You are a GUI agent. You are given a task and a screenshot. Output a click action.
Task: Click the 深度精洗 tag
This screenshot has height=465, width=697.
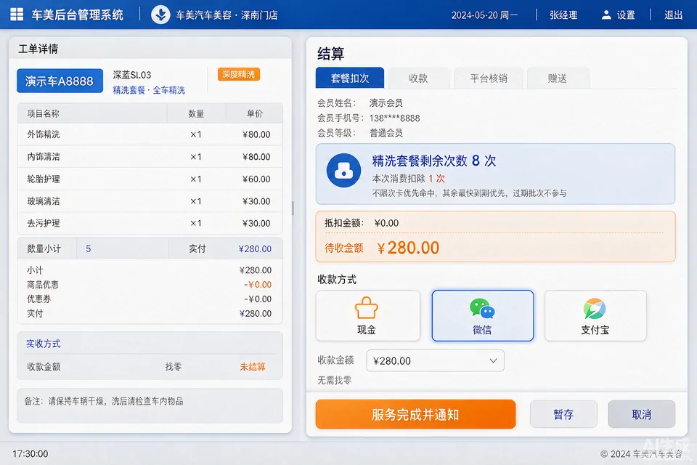point(239,74)
